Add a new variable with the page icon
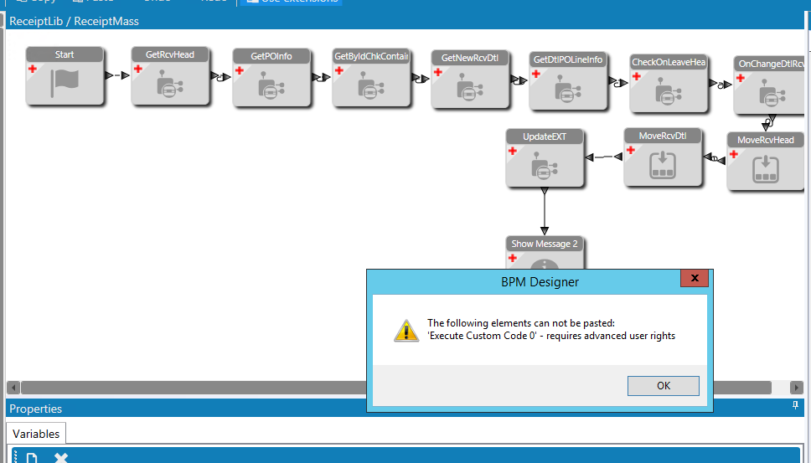811x463 pixels. [x=32, y=458]
